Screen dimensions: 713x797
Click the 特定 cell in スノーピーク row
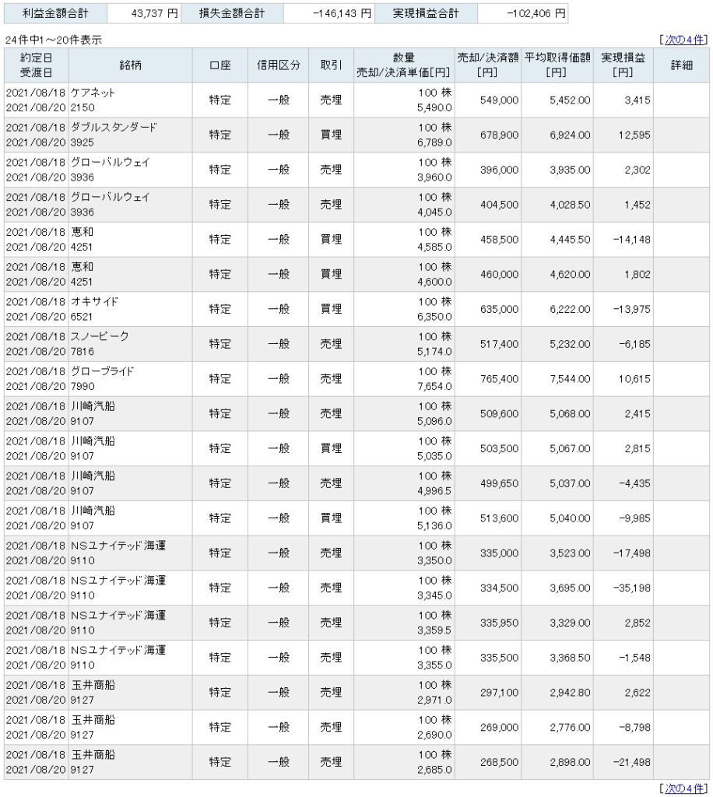point(220,344)
